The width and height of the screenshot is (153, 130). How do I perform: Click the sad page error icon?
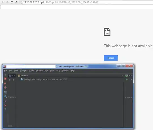click(x=107, y=32)
